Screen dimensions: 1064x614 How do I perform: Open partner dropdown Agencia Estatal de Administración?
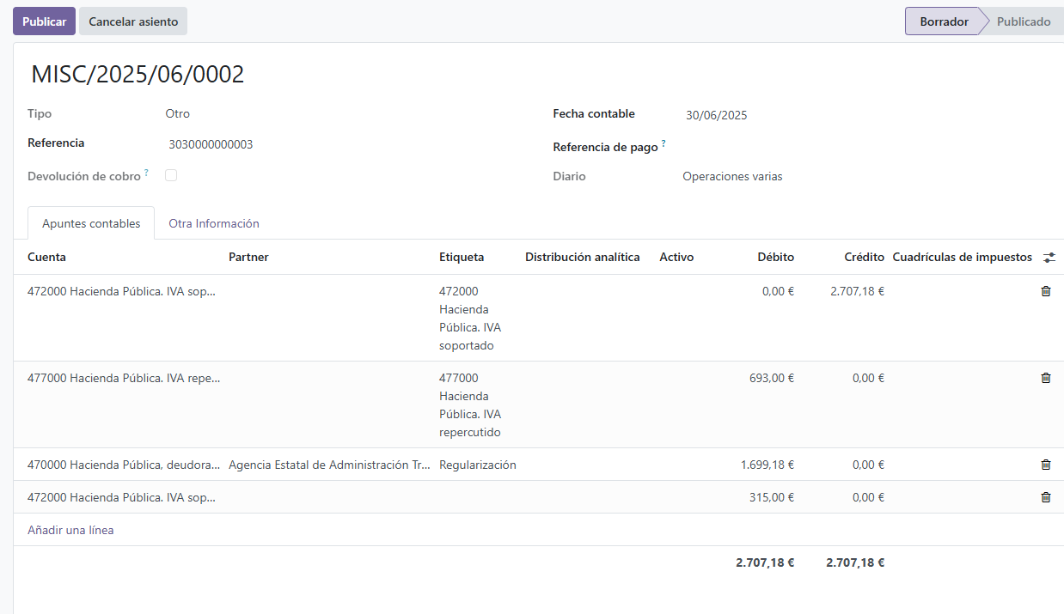(329, 465)
